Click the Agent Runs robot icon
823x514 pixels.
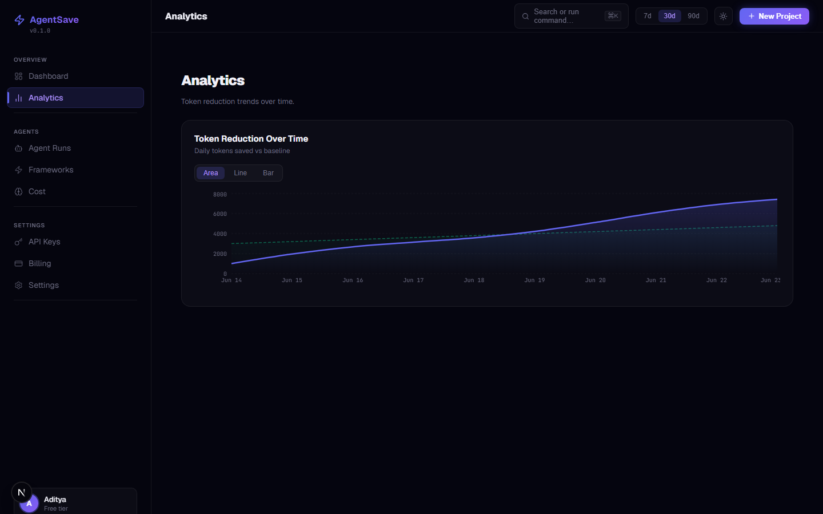(18, 148)
